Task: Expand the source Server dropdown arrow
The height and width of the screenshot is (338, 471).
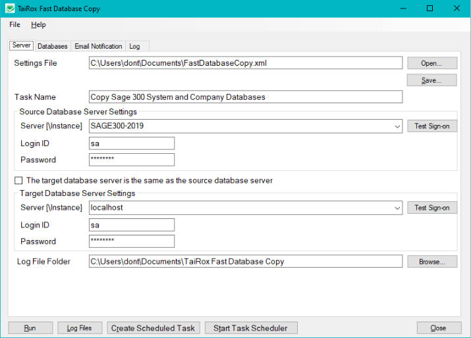Action: (397, 126)
